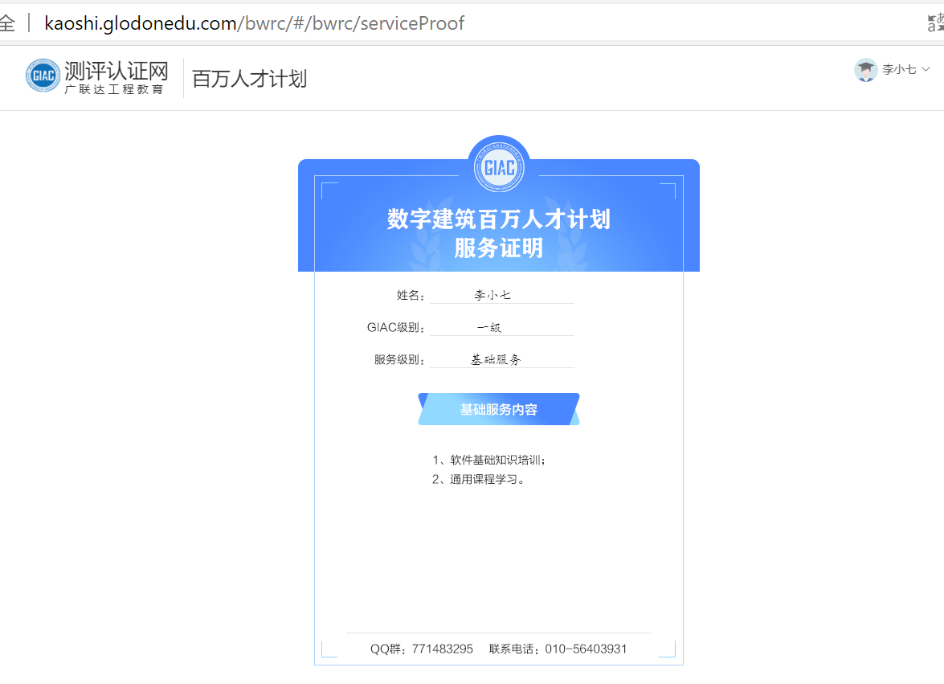Viewport: 944px width, 684px height.
Task: Click the 百万人才计划 heading
Action: point(249,79)
